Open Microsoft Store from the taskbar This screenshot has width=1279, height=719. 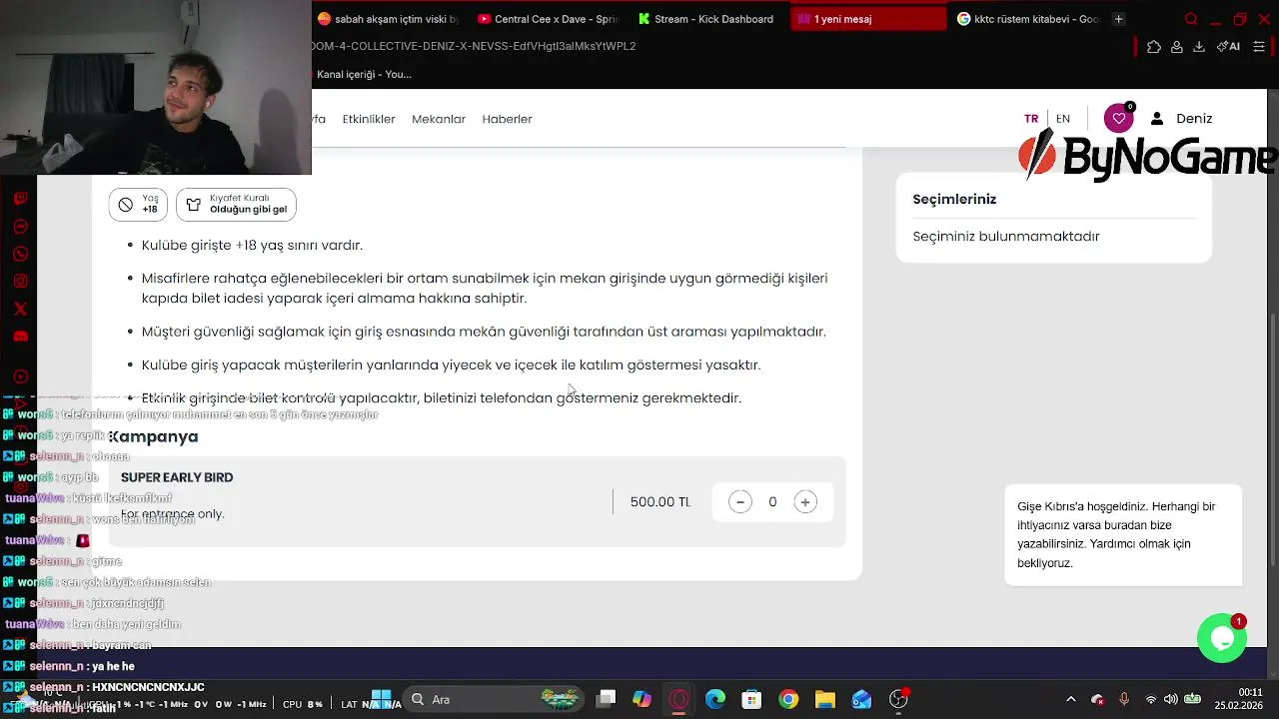pyautogui.click(x=751, y=699)
